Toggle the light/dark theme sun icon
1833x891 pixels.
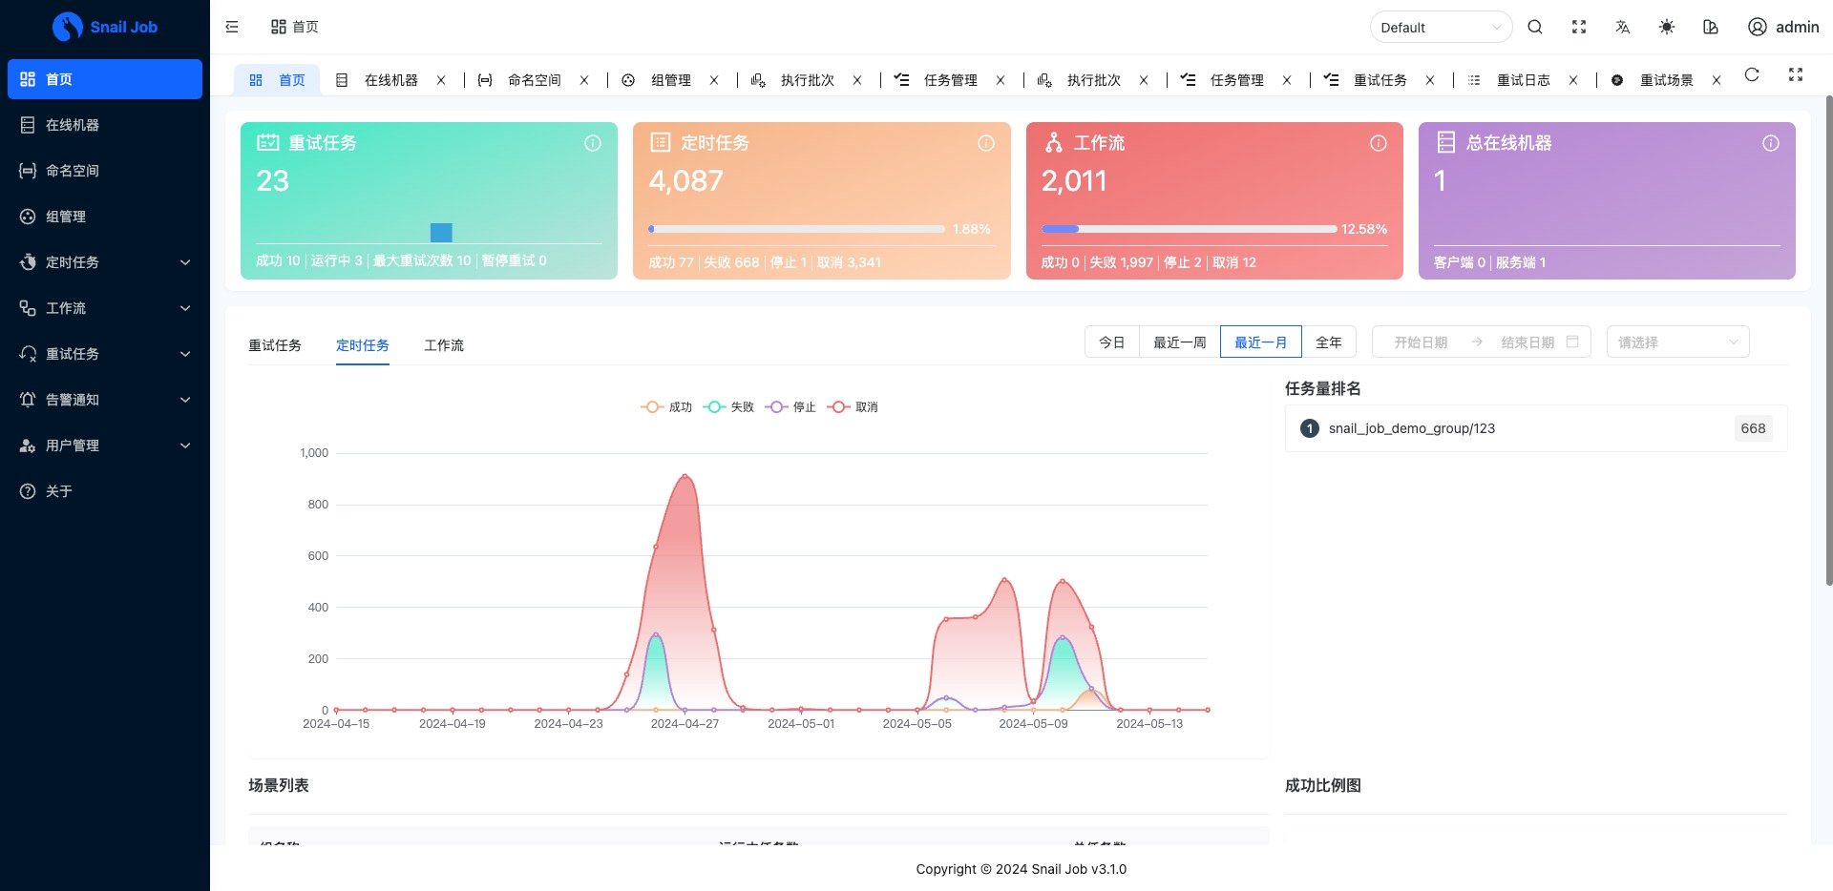click(1667, 27)
